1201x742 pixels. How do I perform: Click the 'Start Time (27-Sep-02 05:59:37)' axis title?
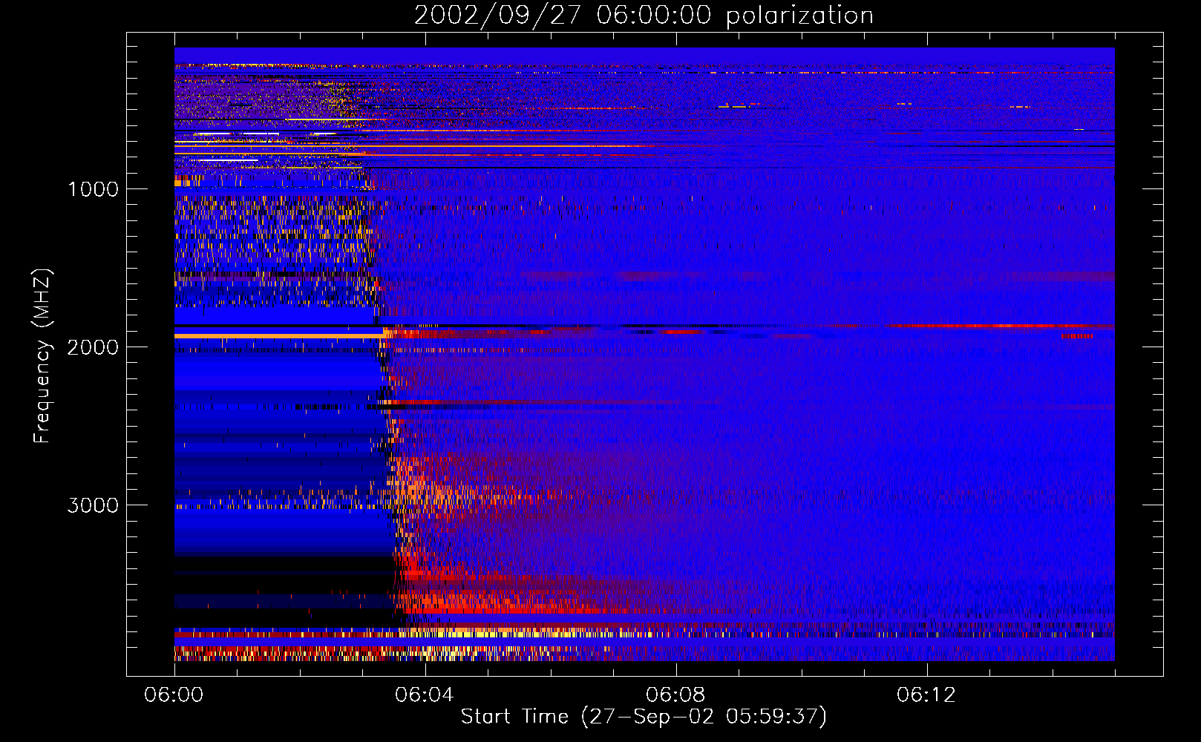[x=644, y=717]
